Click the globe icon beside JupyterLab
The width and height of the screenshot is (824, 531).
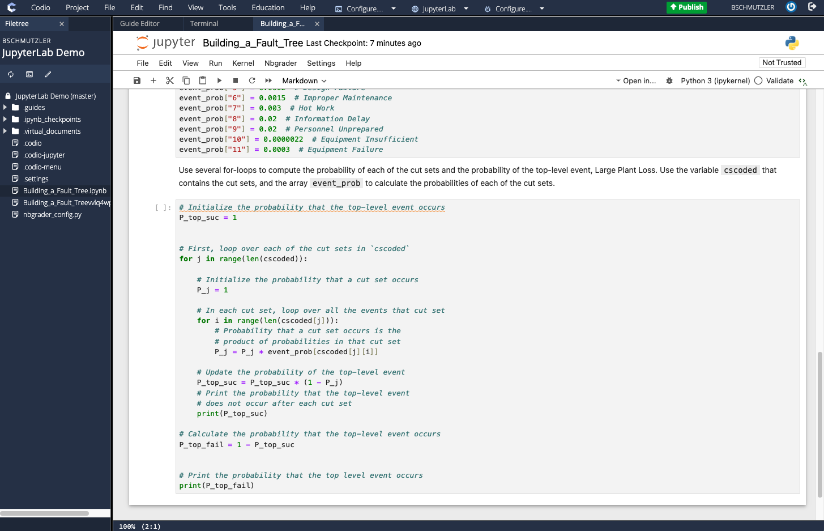pyautogui.click(x=415, y=9)
